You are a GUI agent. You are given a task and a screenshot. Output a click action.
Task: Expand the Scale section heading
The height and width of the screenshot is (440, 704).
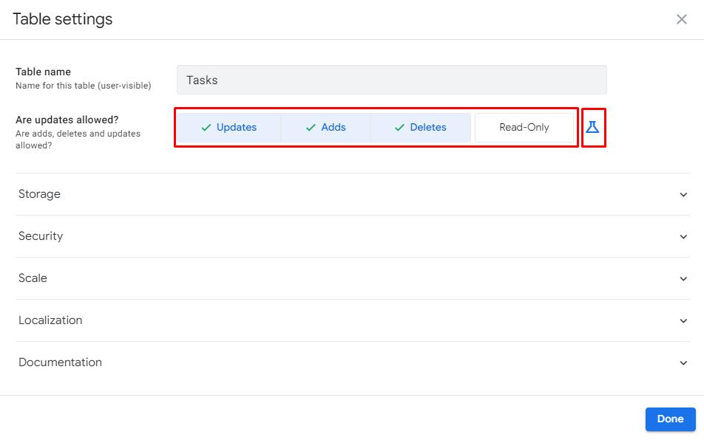33,278
